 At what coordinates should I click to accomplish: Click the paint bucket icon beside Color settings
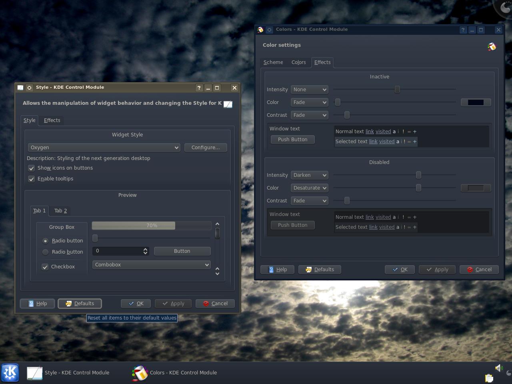coord(492,46)
